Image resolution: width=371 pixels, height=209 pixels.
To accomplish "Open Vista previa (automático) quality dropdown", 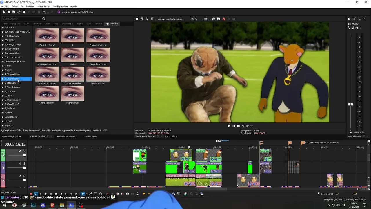I will (171, 19).
